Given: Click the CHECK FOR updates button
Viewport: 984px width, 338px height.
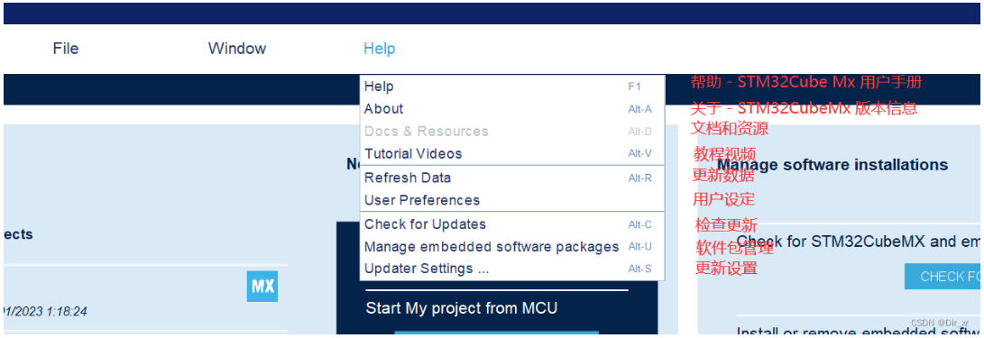Looking at the screenshot, I should coord(942,277).
